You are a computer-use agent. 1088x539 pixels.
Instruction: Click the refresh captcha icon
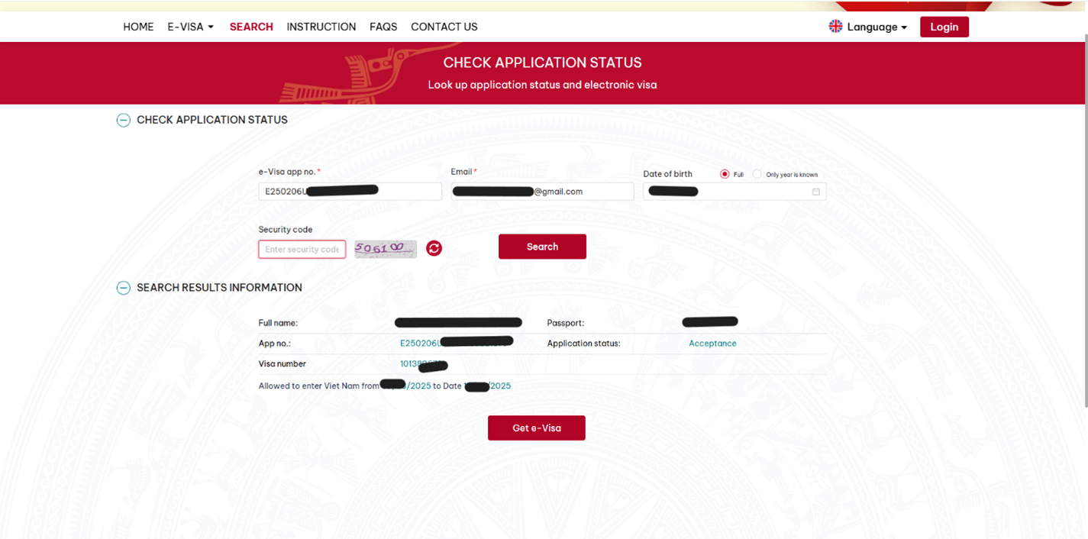tap(434, 248)
